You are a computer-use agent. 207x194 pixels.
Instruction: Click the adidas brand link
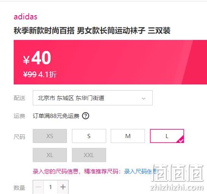click(x=25, y=17)
